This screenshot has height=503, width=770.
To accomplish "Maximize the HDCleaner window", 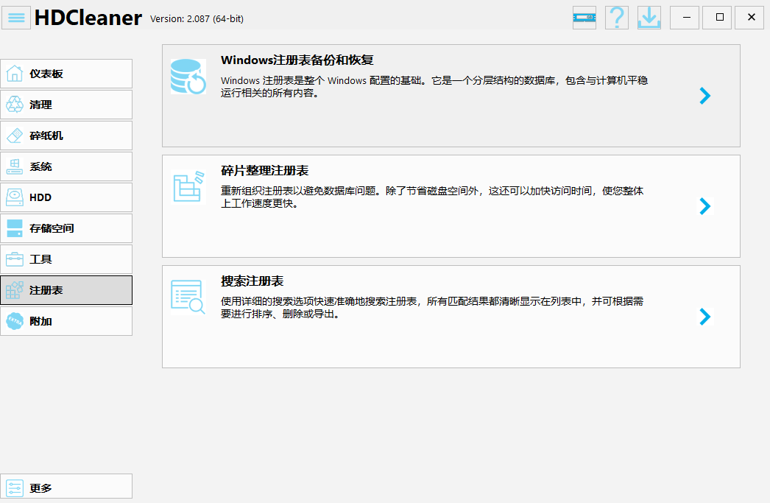I will [717, 18].
